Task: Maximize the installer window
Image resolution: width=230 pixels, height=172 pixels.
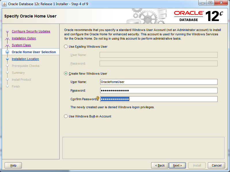Action: click(210, 3)
